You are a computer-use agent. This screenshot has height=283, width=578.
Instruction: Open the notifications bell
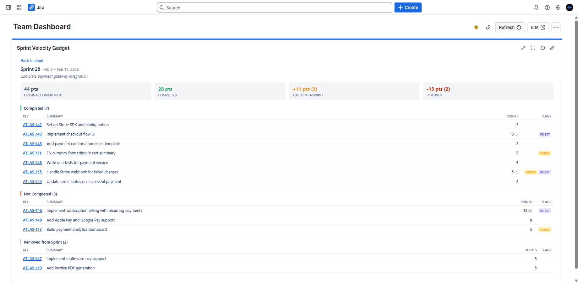tap(536, 8)
